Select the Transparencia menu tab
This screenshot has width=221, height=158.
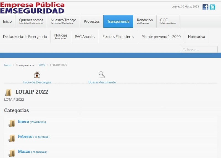[x=118, y=22]
